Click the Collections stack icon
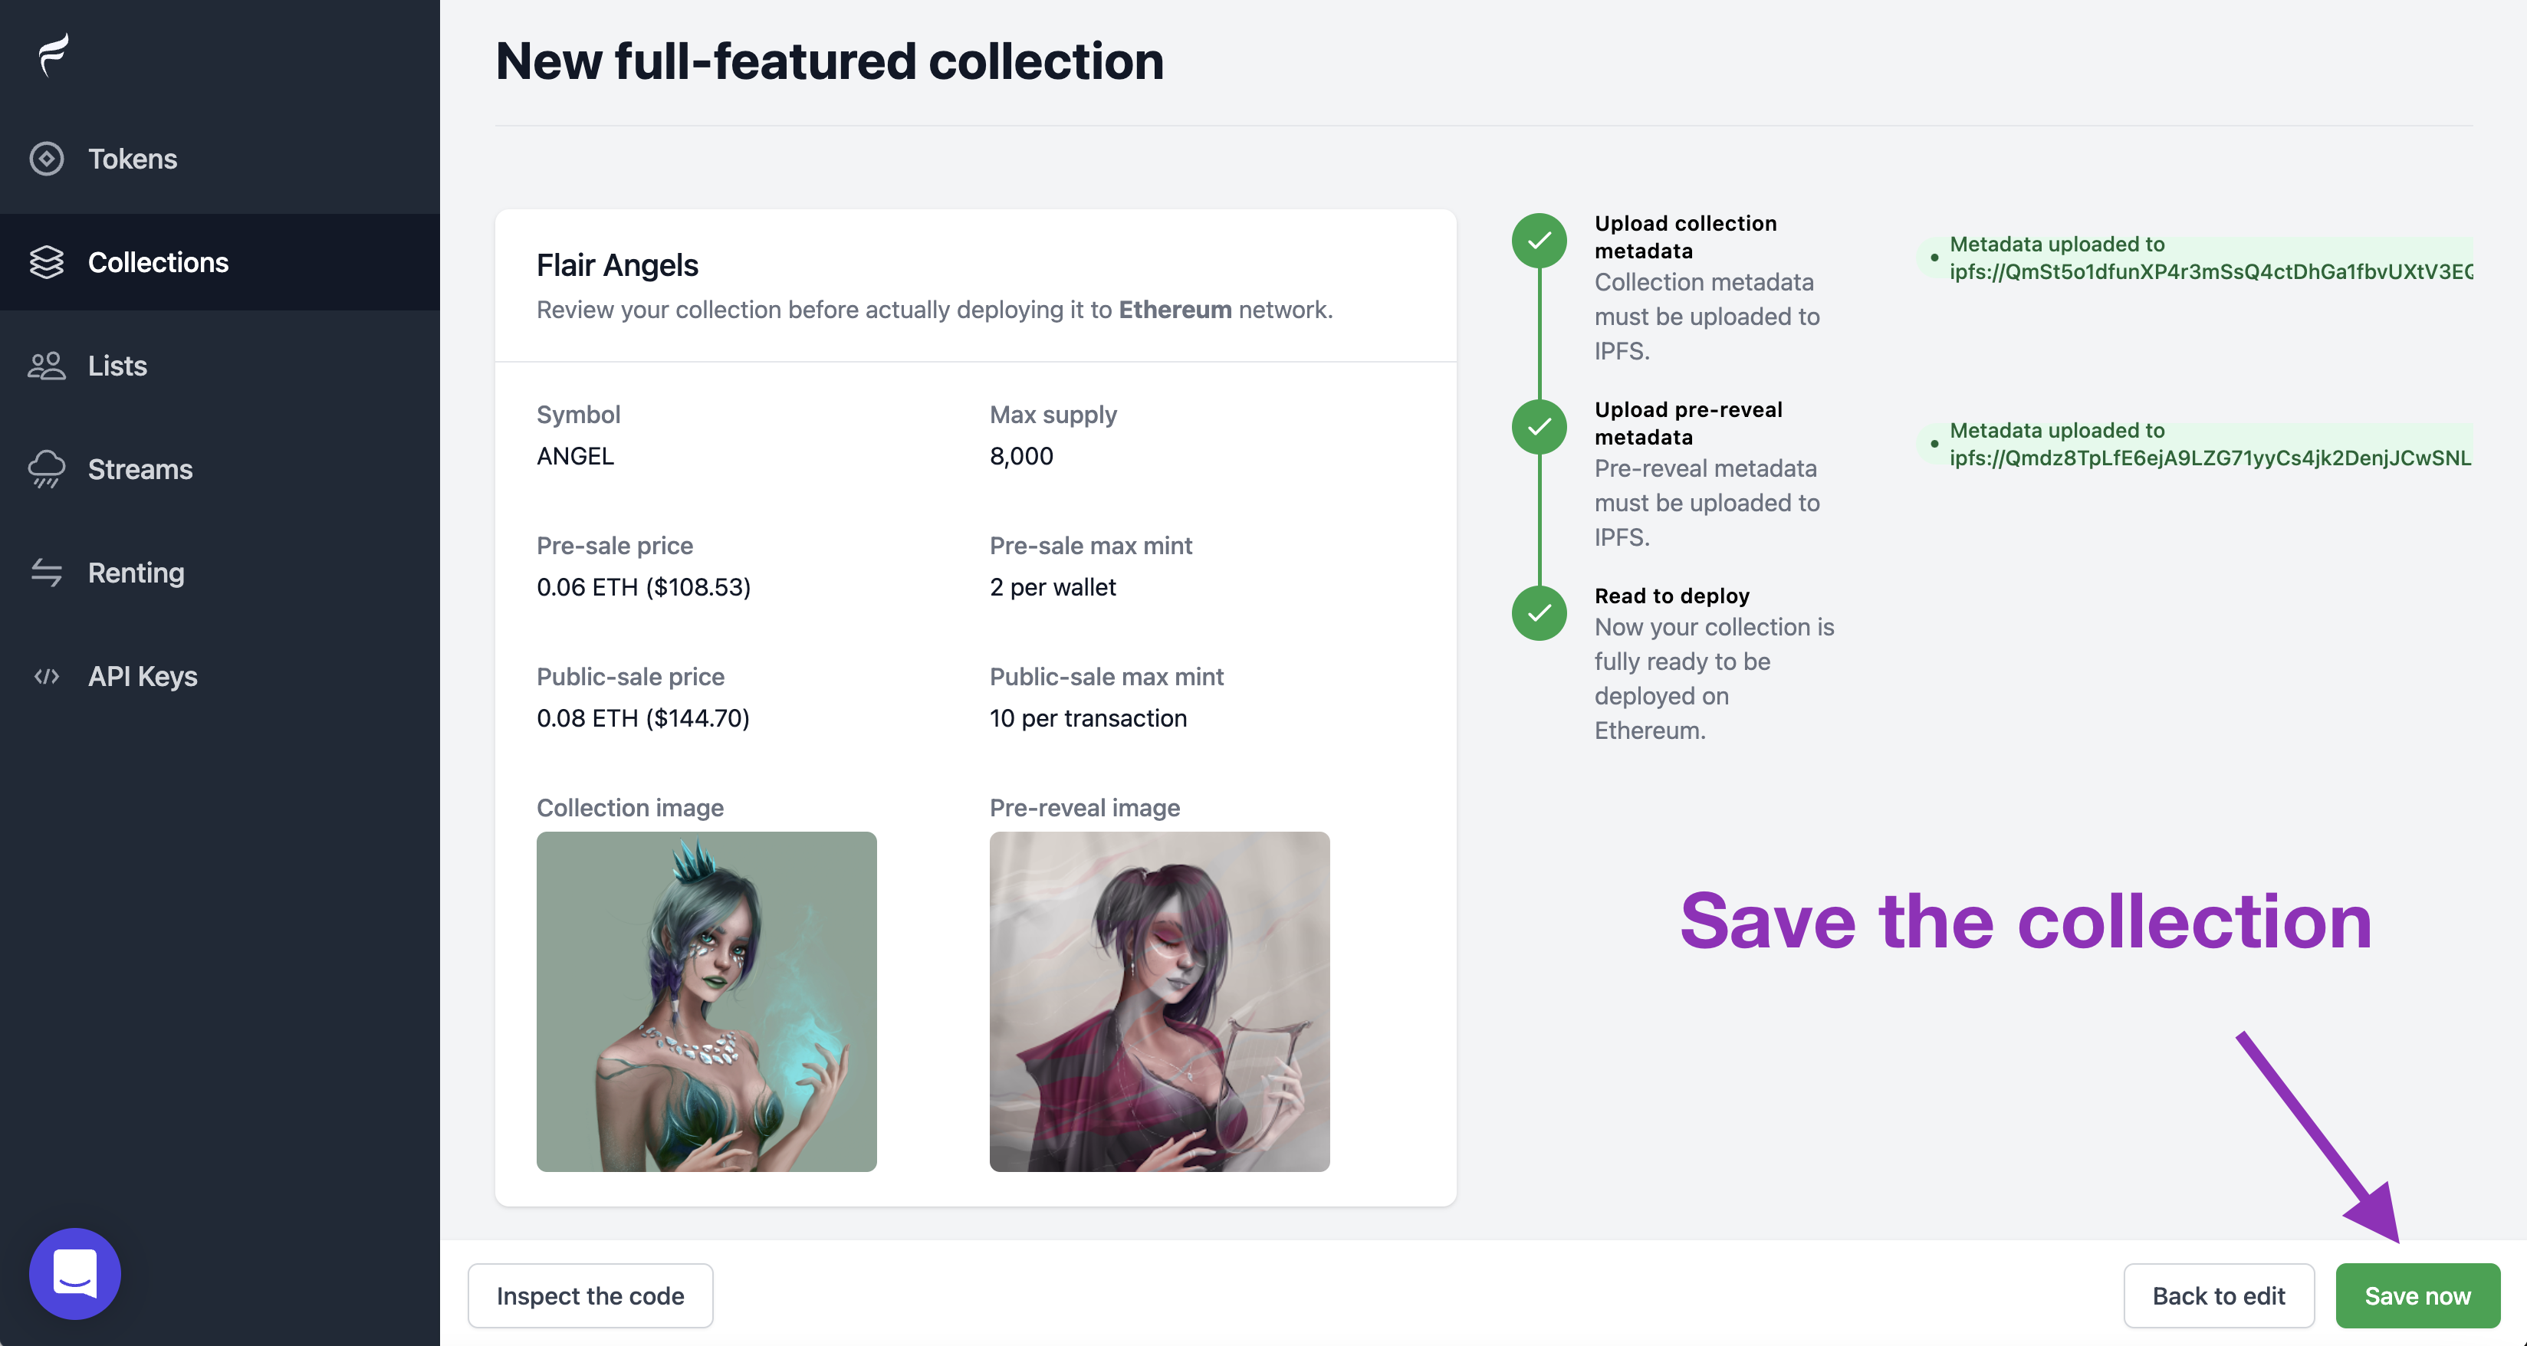 coord(46,262)
